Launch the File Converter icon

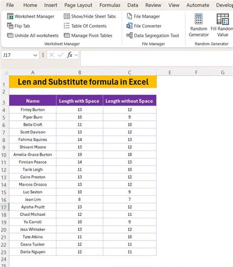(129, 26)
